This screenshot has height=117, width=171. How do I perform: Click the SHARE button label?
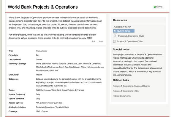pos(159,7)
